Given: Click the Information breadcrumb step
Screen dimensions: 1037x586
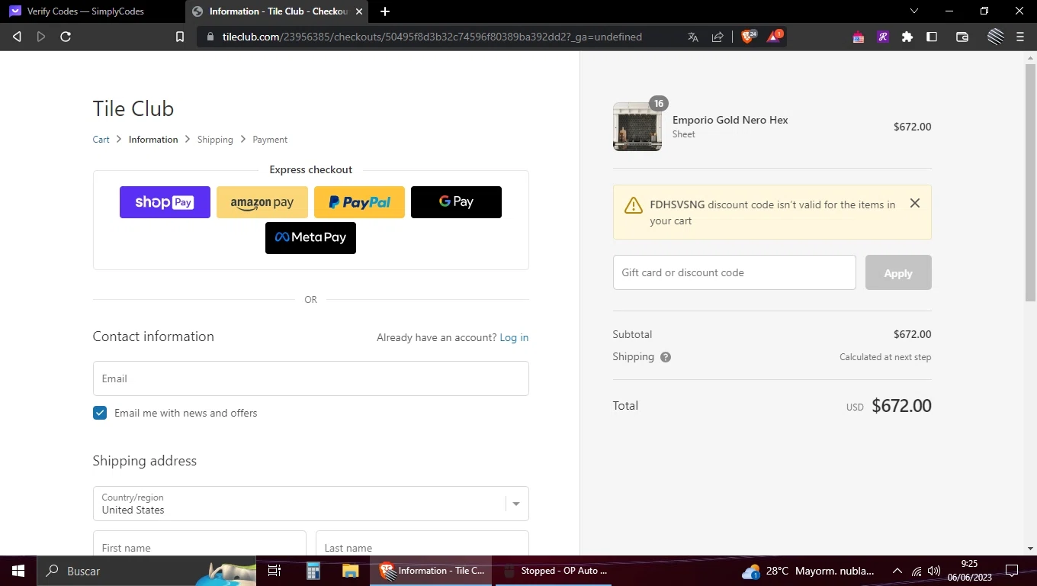Looking at the screenshot, I should (x=153, y=140).
